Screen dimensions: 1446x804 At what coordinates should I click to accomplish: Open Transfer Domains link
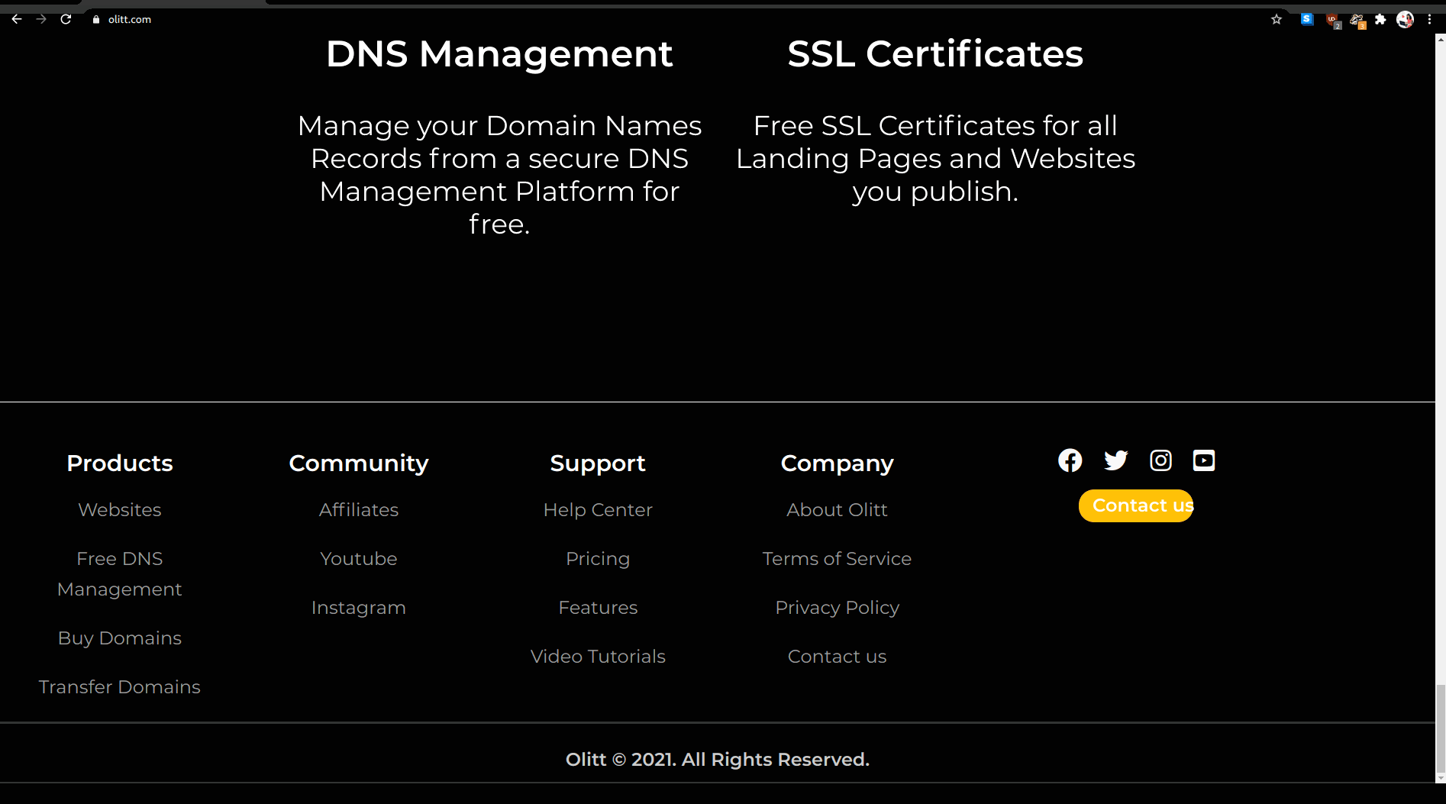point(120,687)
